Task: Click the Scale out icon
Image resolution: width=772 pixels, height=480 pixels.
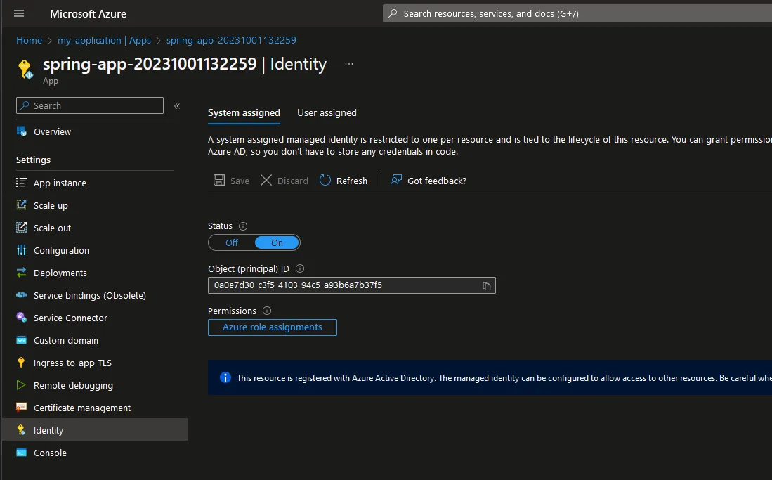Action: point(21,228)
